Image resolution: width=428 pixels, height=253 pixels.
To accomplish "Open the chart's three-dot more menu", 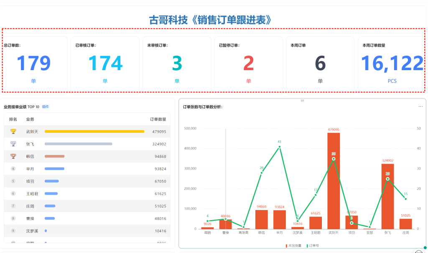I will [420, 106].
